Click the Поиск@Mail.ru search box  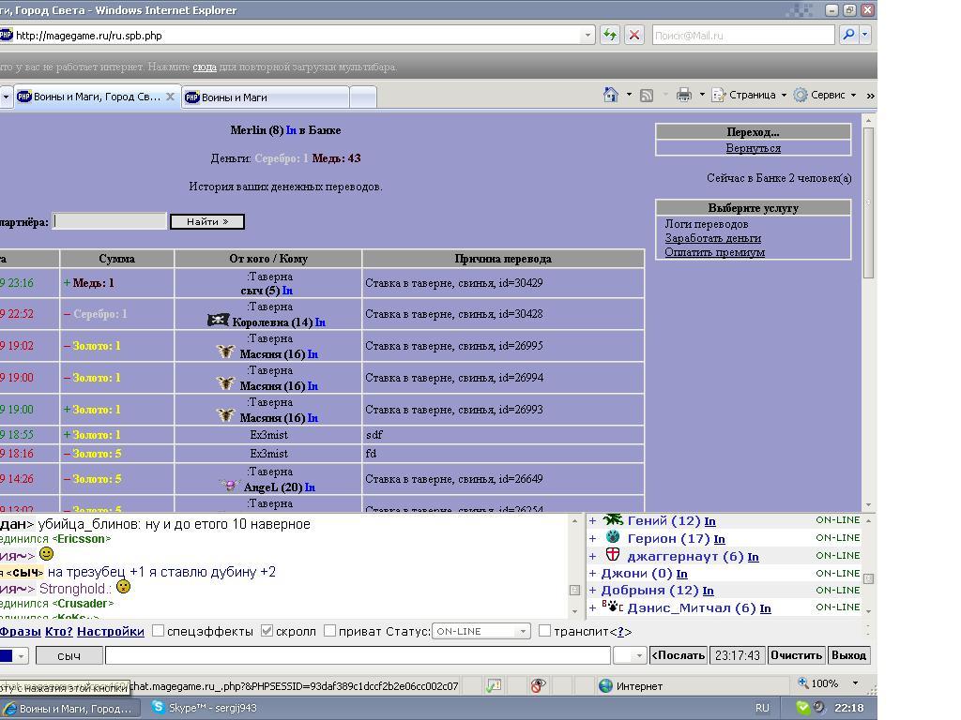point(743,35)
